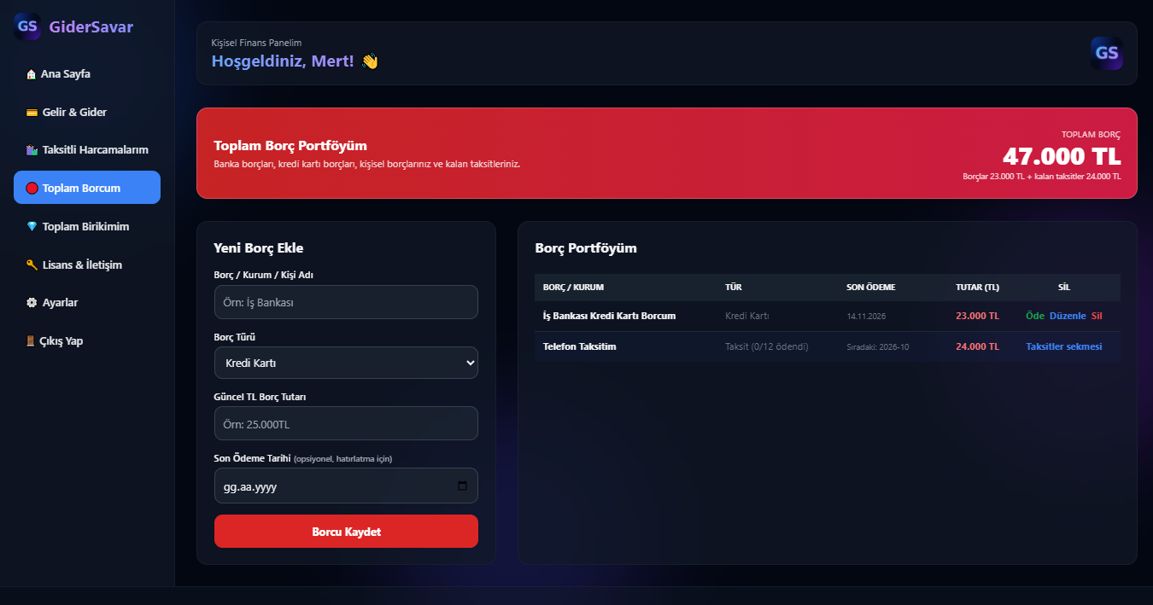1153x605 pixels.
Task: Click Düzenle for İş Bankası Kredi Kartı Borcum
Action: [x=1068, y=316]
